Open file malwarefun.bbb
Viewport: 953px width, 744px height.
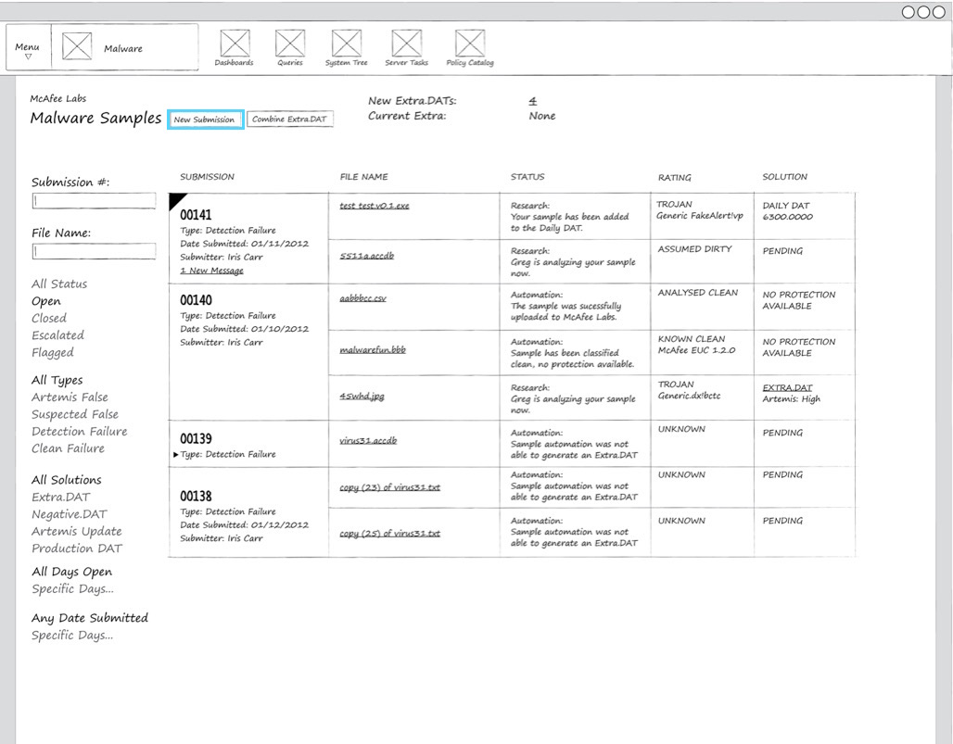[x=373, y=350]
